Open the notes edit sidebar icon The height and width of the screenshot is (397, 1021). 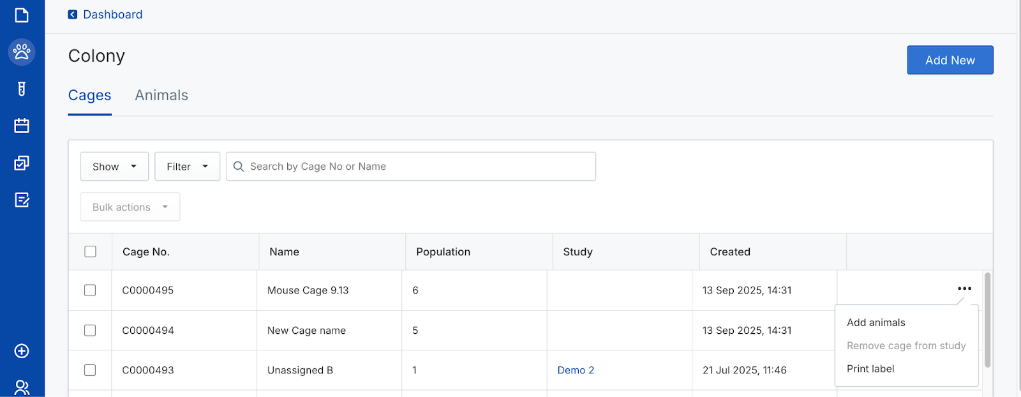22,200
